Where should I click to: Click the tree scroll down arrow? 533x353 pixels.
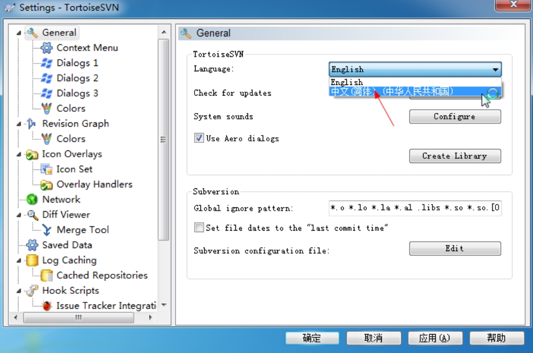[x=164, y=305]
